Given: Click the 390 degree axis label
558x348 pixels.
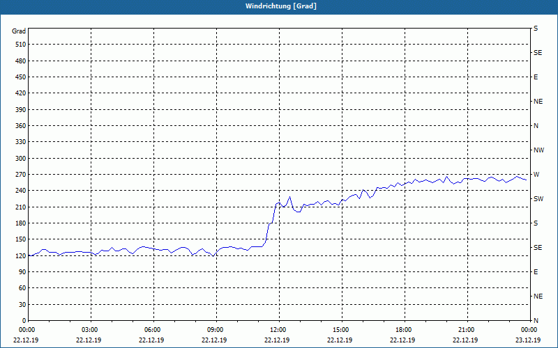Looking at the screenshot, I should pos(20,110).
